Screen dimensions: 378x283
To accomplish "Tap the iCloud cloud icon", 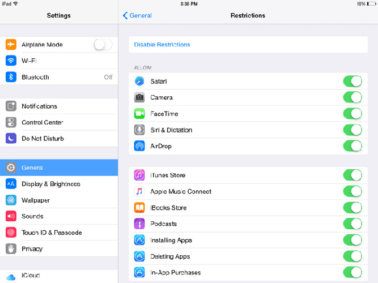I will coord(11,277).
